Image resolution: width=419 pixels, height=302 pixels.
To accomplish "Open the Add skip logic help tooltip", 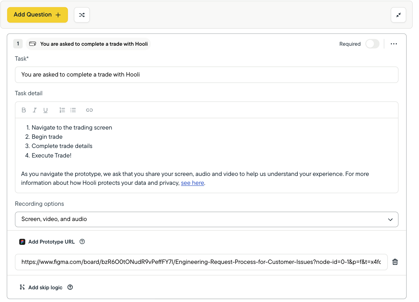I will (x=70, y=287).
